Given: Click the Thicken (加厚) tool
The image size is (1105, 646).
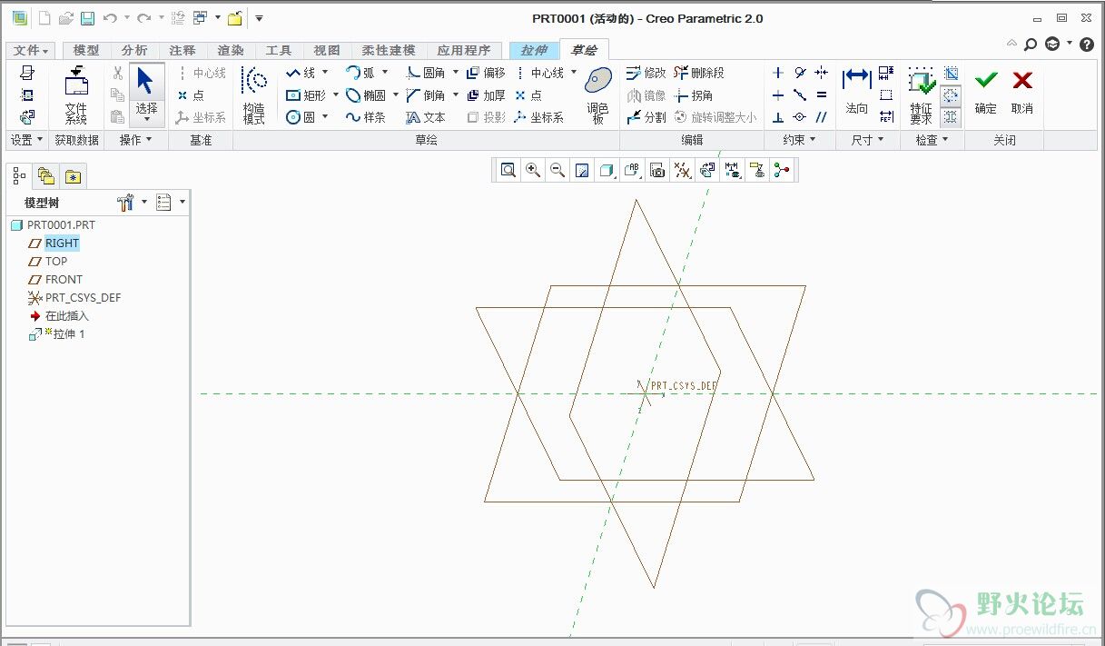Looking at the screenshot, I should 486,94.
